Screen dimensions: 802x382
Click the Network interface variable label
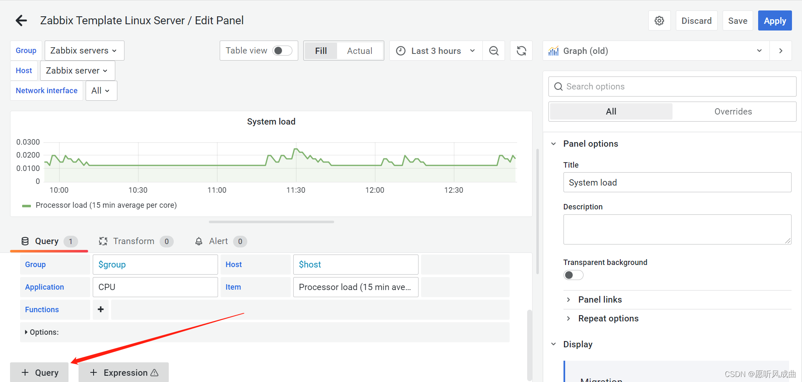47,91
